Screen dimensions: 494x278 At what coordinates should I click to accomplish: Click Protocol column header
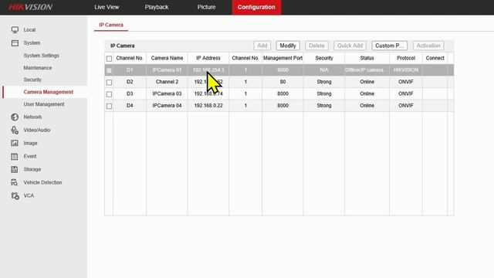[406, 58]
